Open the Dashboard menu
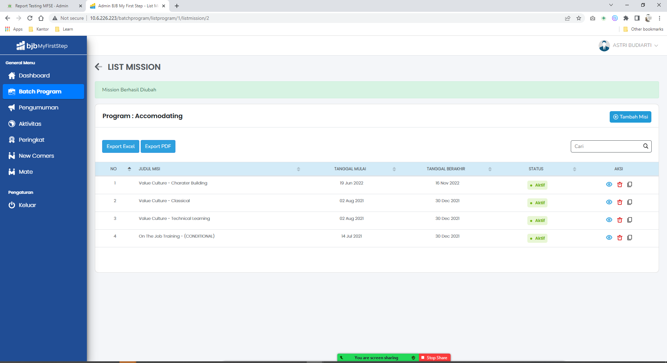 pos(43,75)
